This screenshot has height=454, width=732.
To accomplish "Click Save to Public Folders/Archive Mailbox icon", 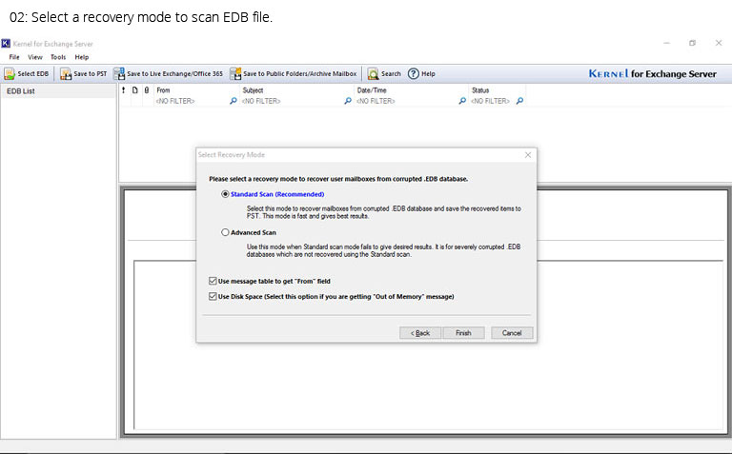I will coord(235,73).
